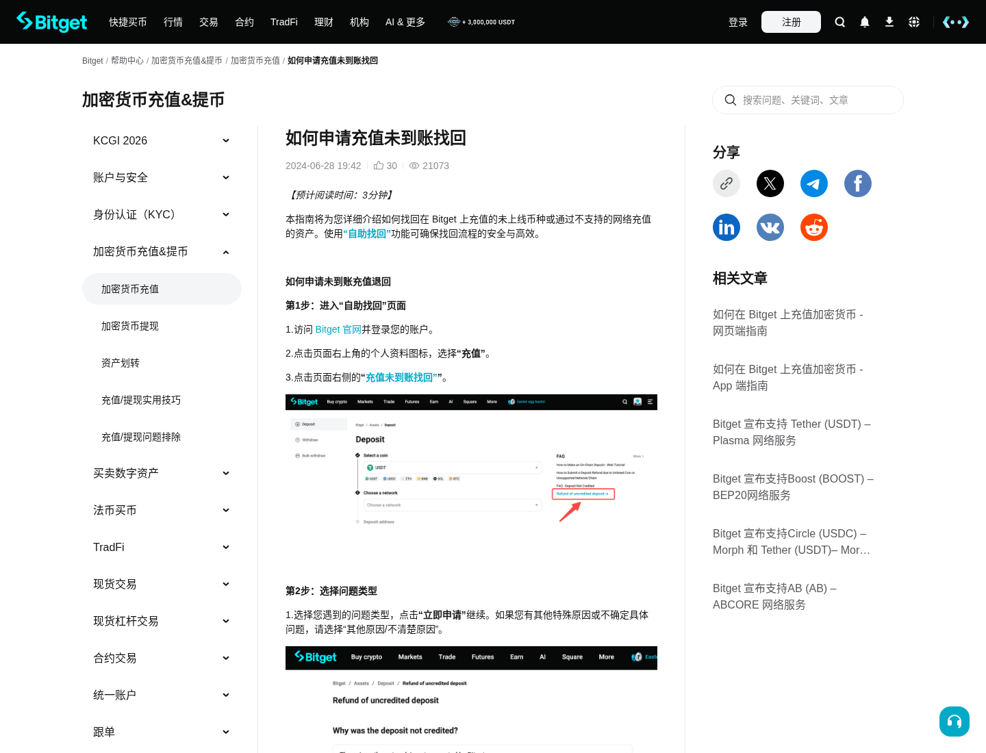Click breadcrumb Bitget
This screenshot has width=986, height=753.
[x=92, y=60]
